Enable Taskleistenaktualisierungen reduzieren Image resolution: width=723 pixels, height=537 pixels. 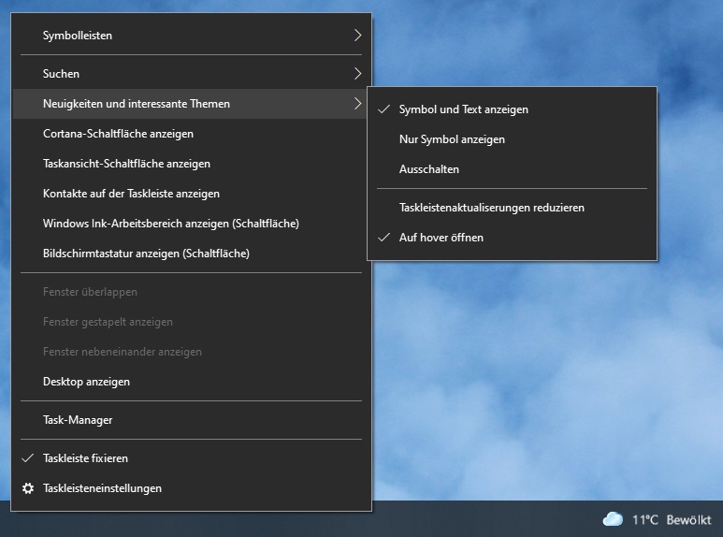[491, 208]
